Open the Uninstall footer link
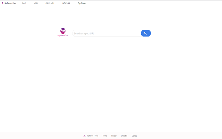This screenshot has width=222, height=139. point(124,136)
